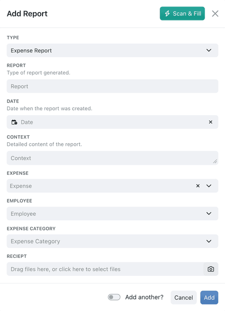This screenshot has width=225, height=311.
Task: Clear the Expense selection with X icon
Action: coord(198,186)
